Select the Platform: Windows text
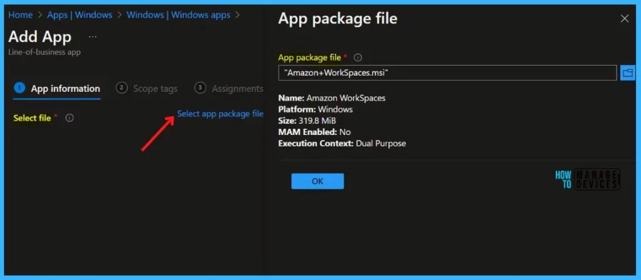Screen dimensions: 641x280 pos(315,109)
